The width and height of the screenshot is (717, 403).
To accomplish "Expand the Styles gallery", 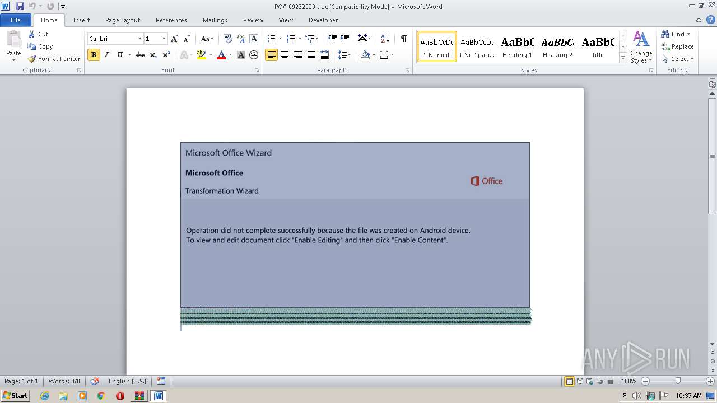I will pyautogui.click(x=623, y=58).
